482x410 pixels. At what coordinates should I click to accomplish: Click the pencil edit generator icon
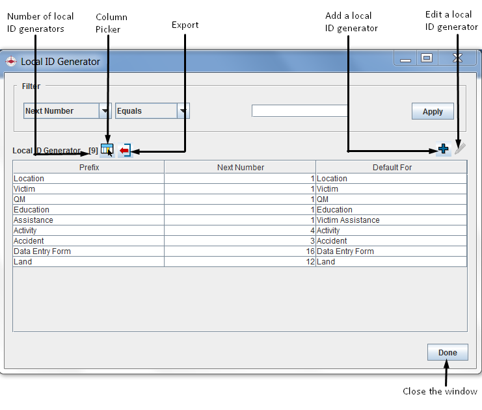pos(459,149)
